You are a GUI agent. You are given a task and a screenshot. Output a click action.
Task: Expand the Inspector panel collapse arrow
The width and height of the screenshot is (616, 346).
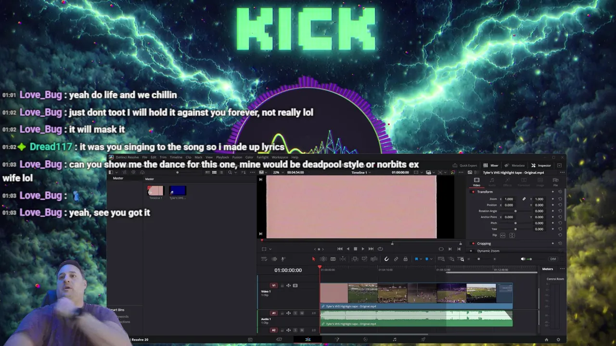pos(559,165)
